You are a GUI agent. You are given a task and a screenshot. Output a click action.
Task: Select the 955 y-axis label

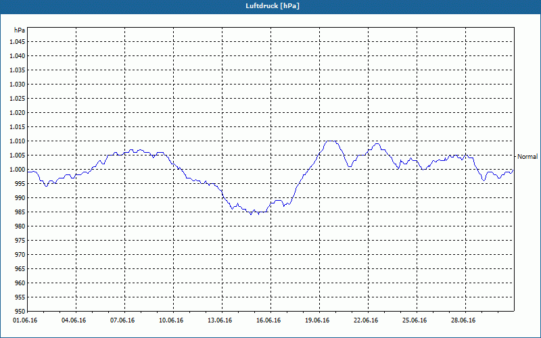20,297
